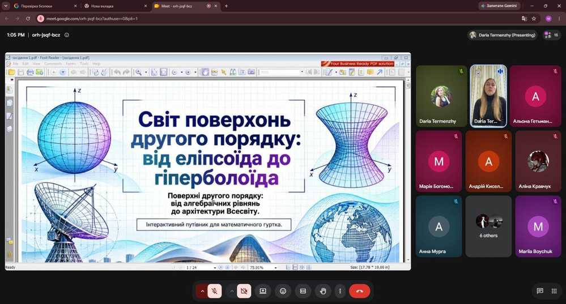Click the Translate page icon in address bar
Screen dimensions: 566x304
tap(524, 18)
